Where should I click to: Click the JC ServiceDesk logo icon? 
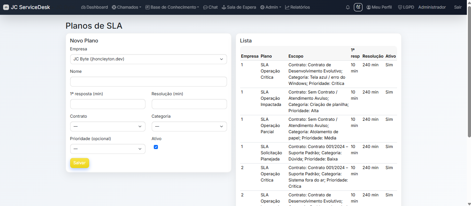6,7
